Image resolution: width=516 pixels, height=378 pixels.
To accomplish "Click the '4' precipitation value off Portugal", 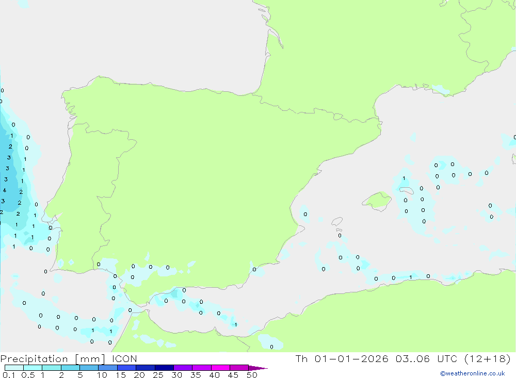I will point(5,190).
